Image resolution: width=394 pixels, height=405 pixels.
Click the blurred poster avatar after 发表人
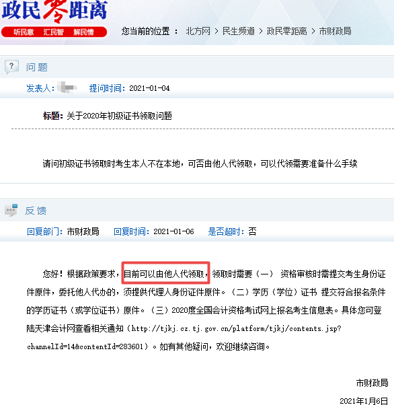coord(67,87)
